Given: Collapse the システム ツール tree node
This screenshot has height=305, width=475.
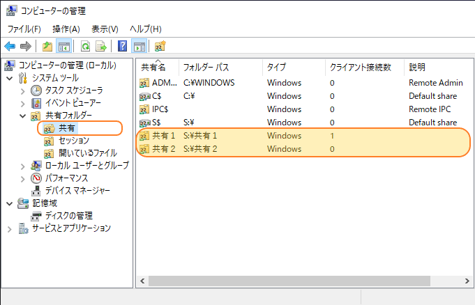Looking at the screenshot, I should [x=10, y=78].
